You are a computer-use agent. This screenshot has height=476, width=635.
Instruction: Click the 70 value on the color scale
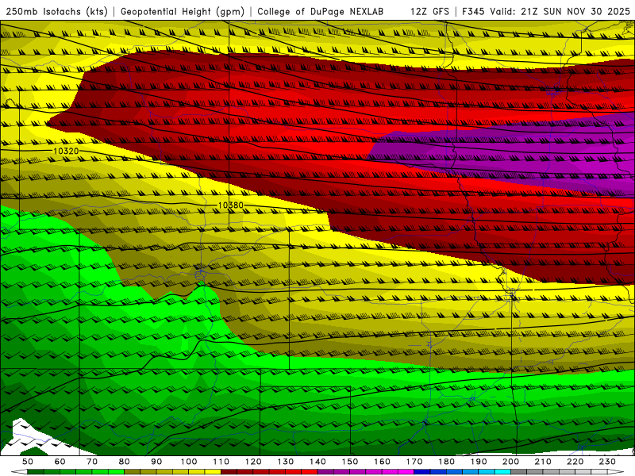[92, 462]
